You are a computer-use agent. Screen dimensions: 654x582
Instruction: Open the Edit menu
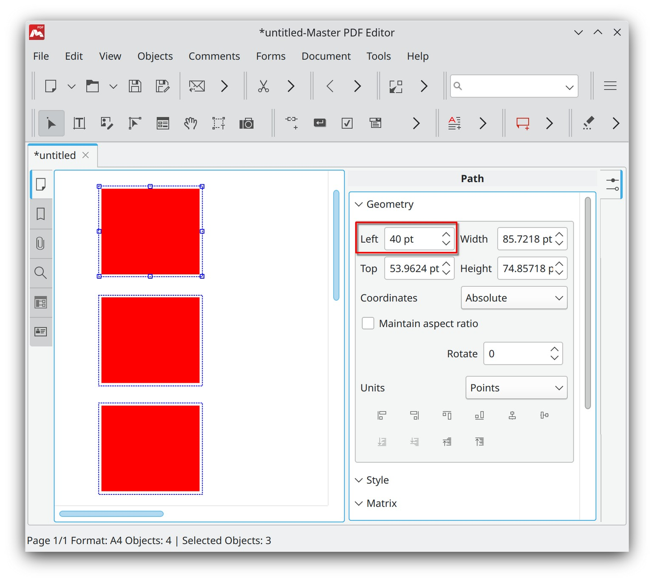[x=74, y=56]
